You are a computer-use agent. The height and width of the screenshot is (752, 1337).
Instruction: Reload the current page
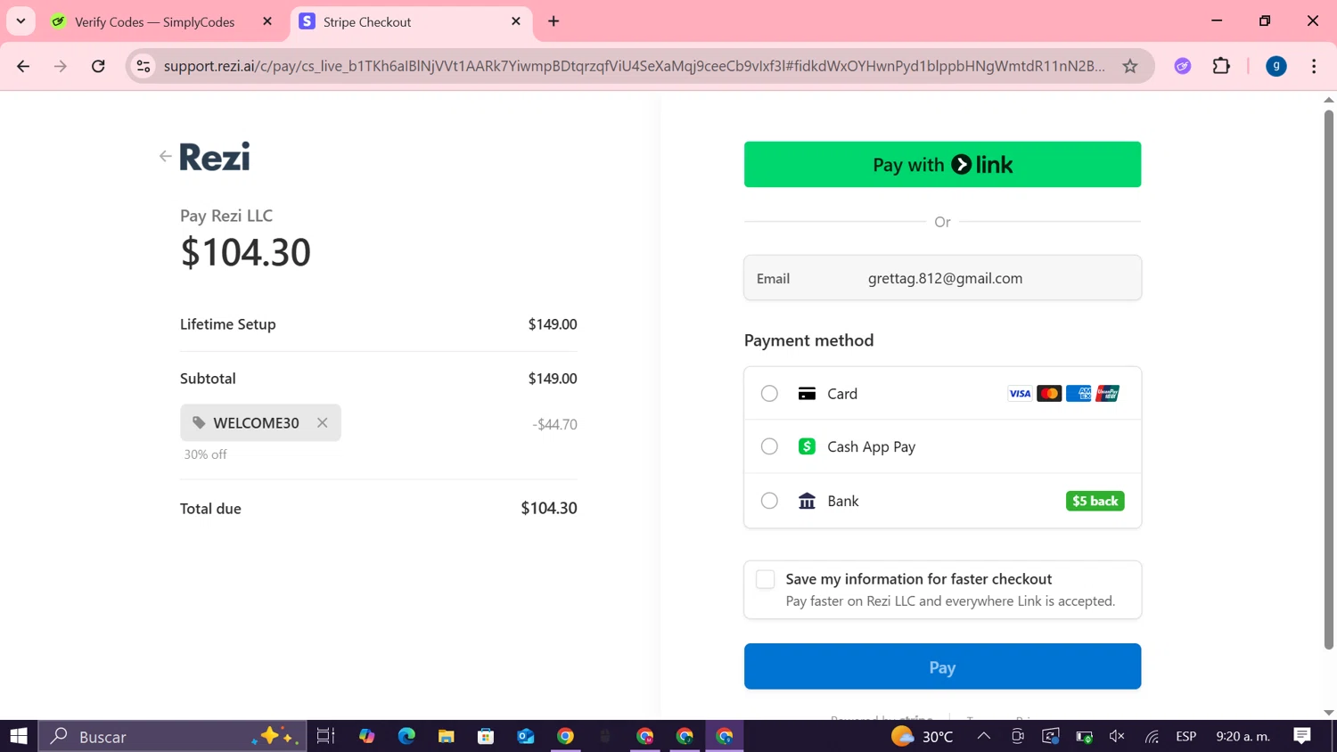[x=98, y=66]
